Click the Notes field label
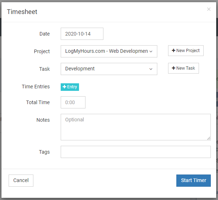 [x=43, y=120]
